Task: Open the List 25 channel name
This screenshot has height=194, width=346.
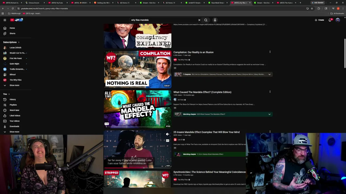Action: 180,140
